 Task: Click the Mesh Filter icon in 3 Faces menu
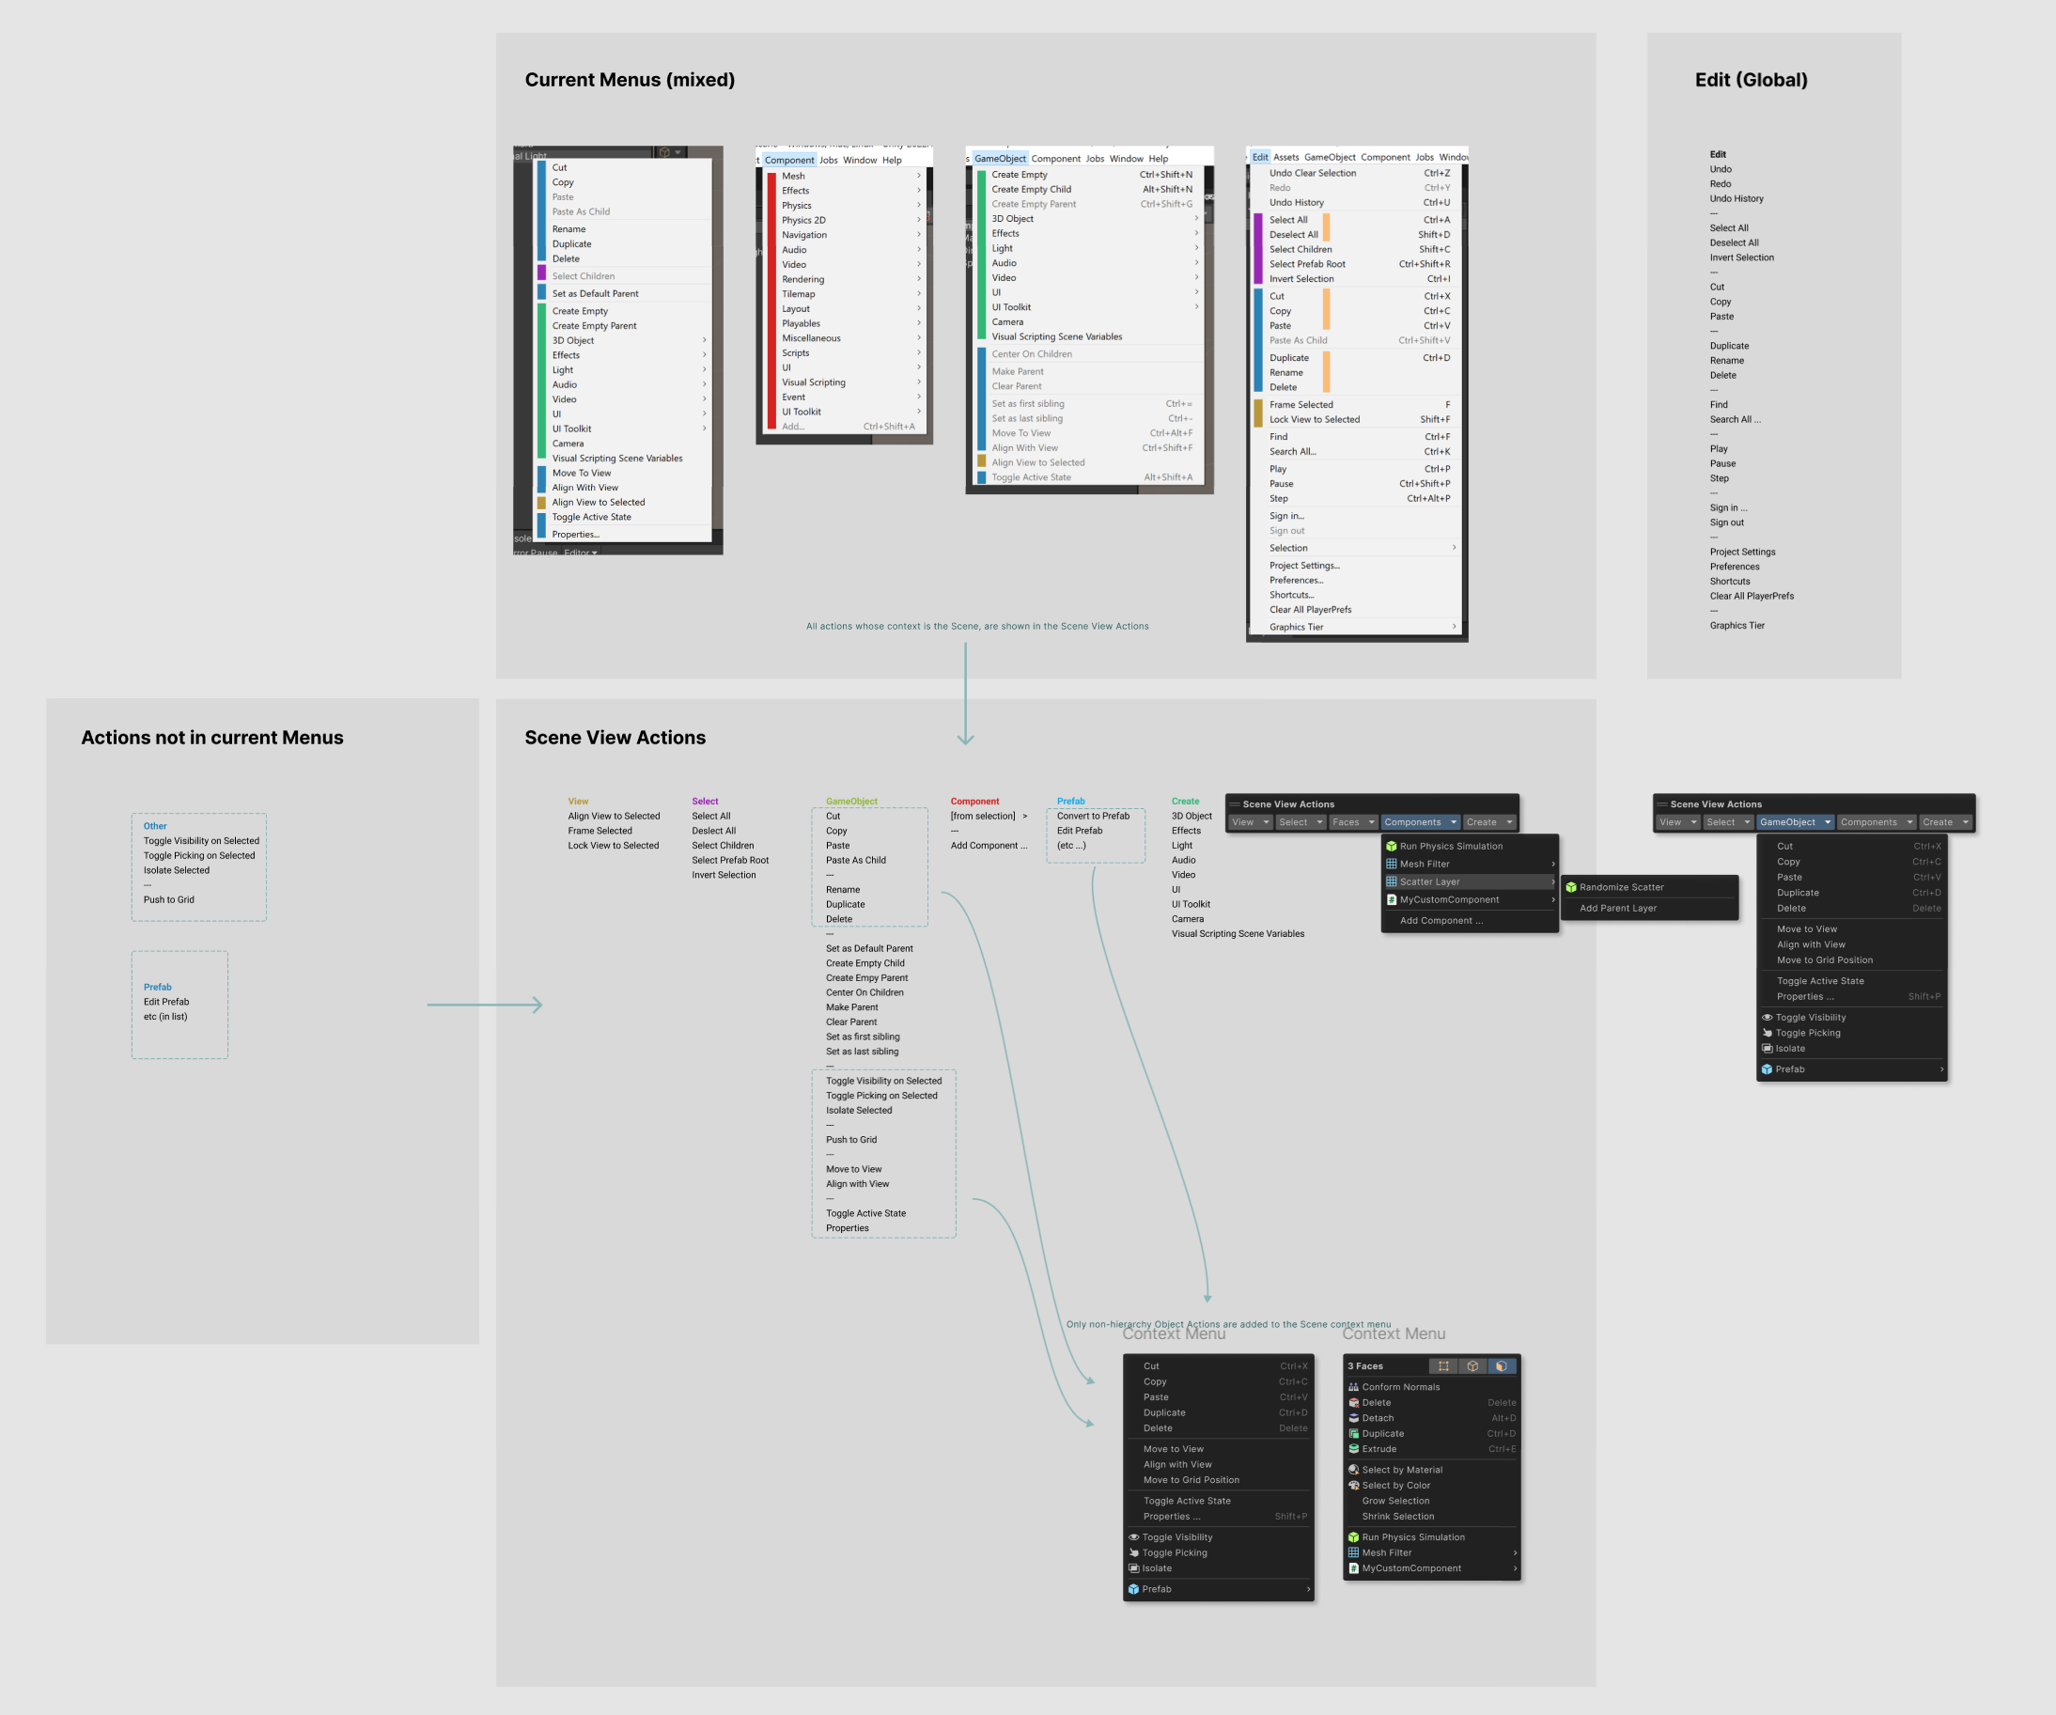coord(1353,1552)
